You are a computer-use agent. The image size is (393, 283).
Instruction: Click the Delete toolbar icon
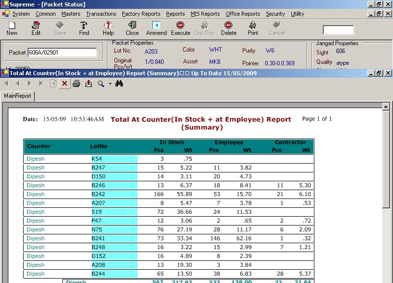pos(228,28)
